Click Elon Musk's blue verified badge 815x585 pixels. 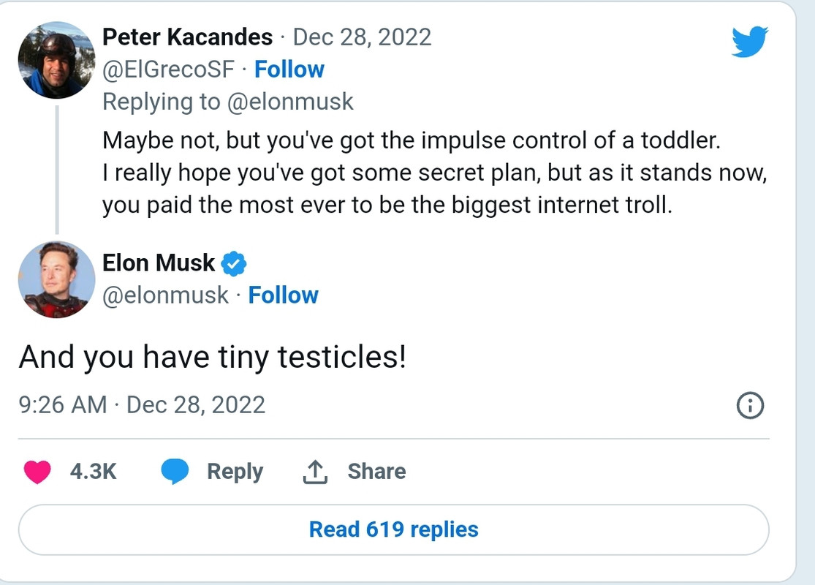[233, 263]
